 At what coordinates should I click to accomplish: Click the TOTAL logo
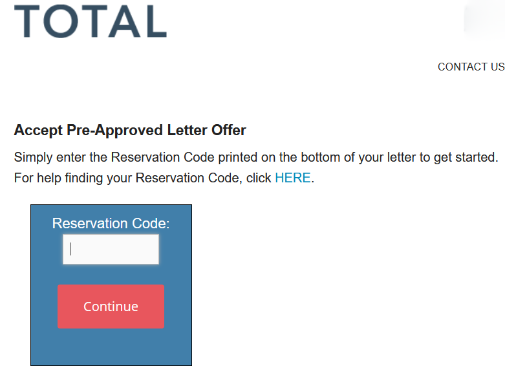tap(91, 21)
